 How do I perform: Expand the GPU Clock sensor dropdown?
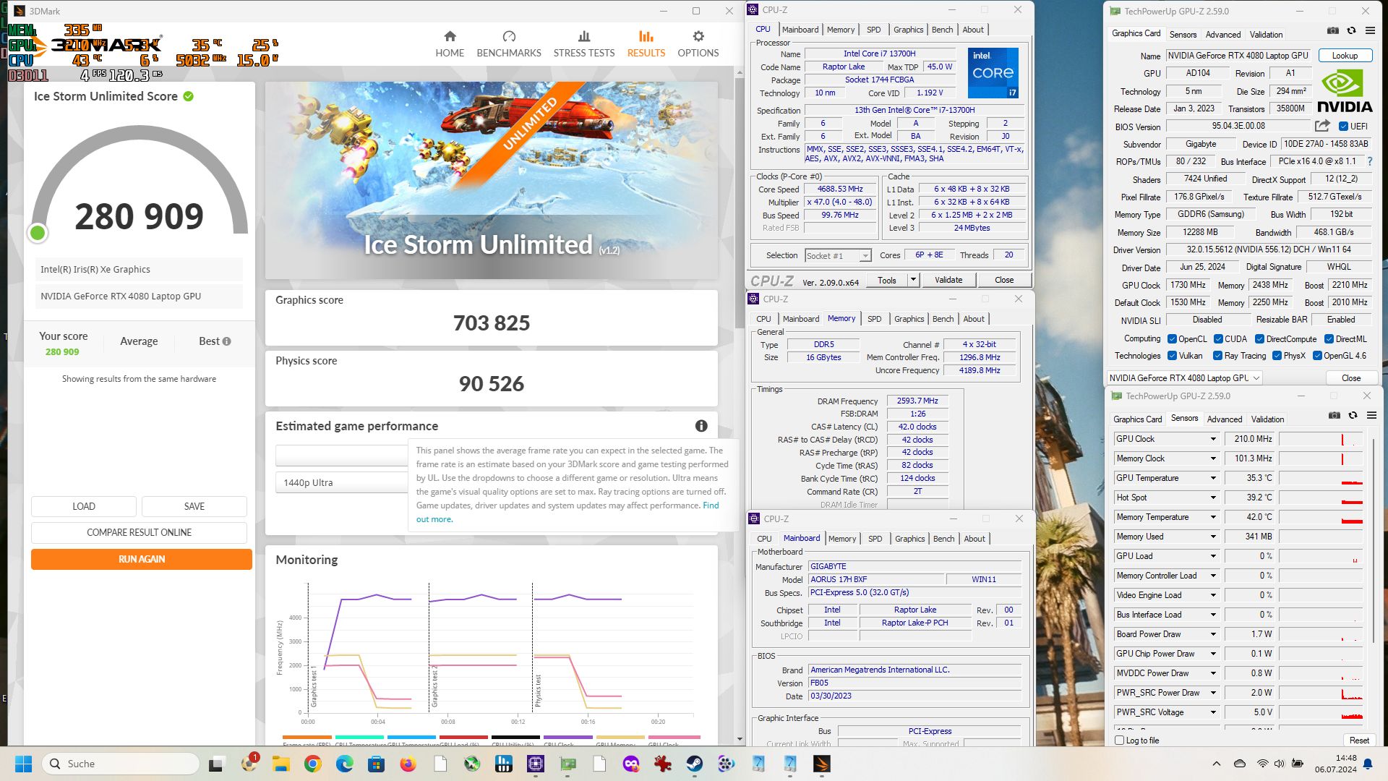(x=1213, y=439)
